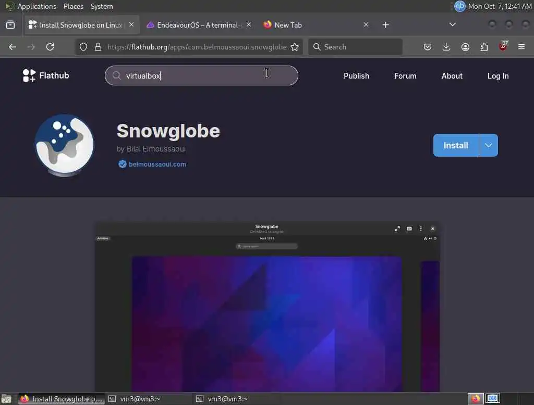The width and height of the screenshot is (534, 405).
Task: Click the by Bilal Elmoussaoui author text
Action: (x=151, y=149)
